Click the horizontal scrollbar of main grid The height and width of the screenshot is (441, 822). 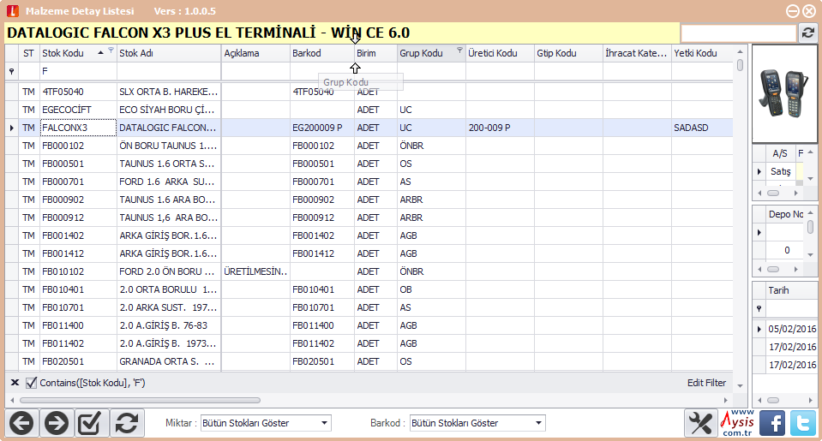tap(140, 400)
